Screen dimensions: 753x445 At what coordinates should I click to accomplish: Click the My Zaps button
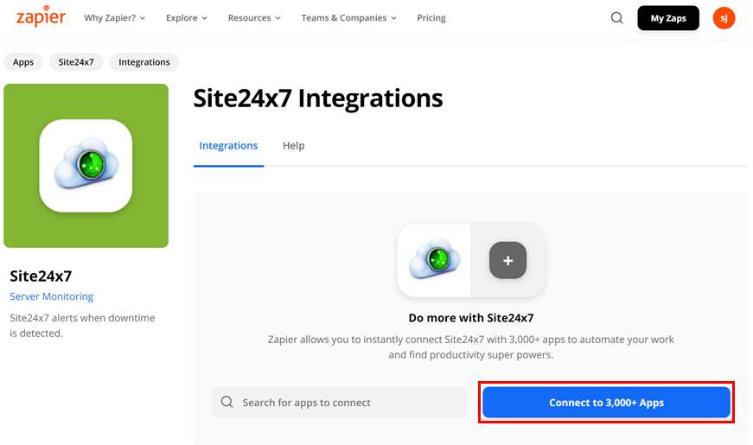pyautogui.click(x=667, y=18)
